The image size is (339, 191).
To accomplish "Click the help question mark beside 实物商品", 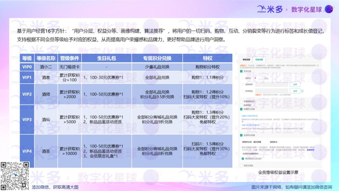I will point(302,91).
